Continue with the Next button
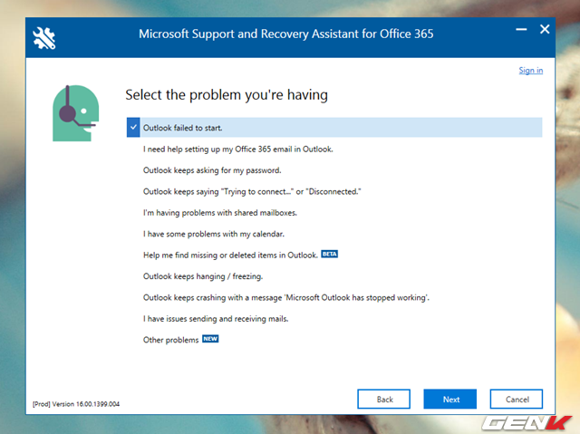This screenshot has height=434, width=580. (x=449, y=399)
